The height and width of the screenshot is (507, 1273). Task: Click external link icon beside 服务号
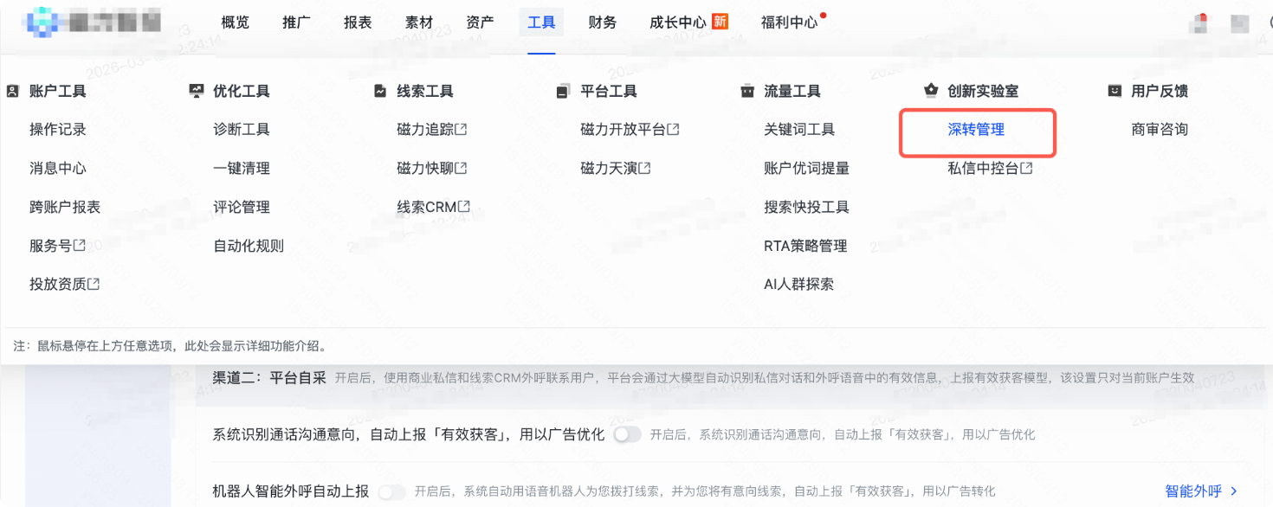click(x=81, y=245)
